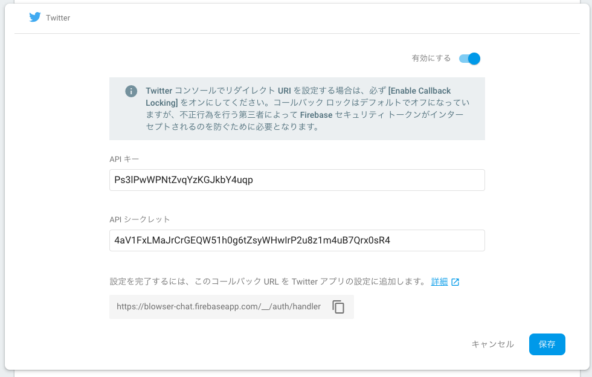Click the キャンセル button
The height and width of the screenshot is (377, 592).
tap(493, 344)
